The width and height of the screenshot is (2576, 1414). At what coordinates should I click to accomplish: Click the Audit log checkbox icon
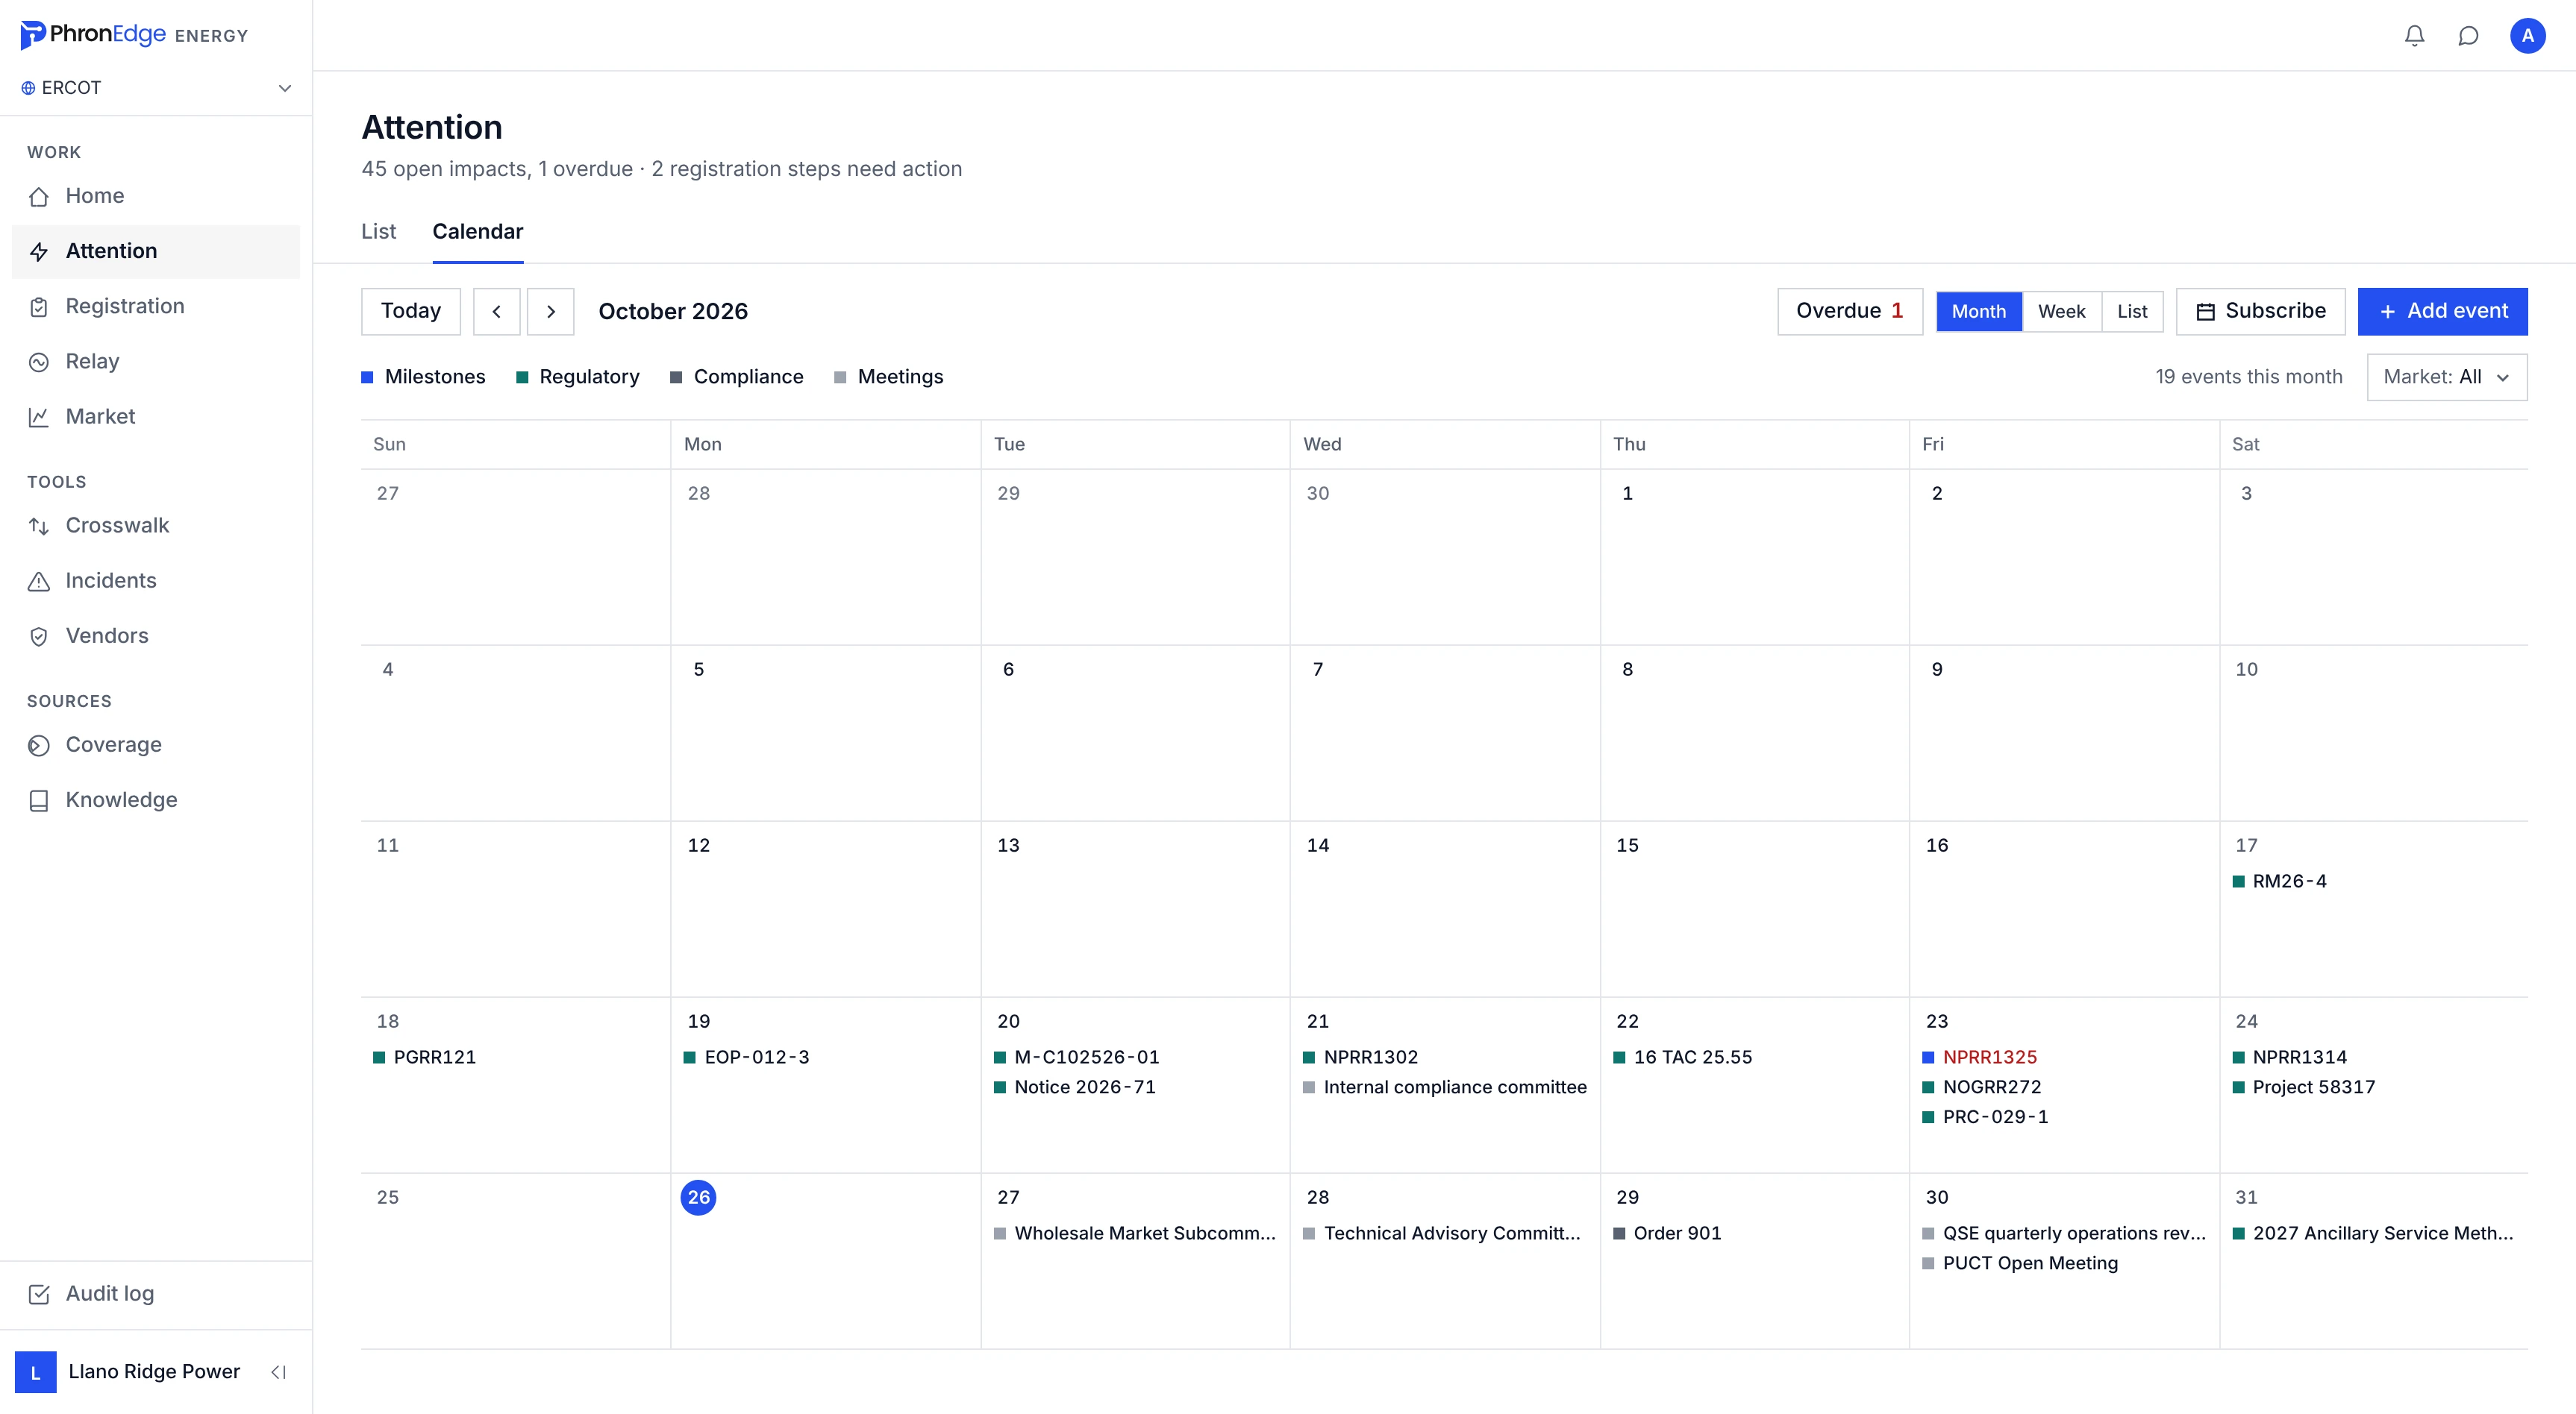(39, 1294)
